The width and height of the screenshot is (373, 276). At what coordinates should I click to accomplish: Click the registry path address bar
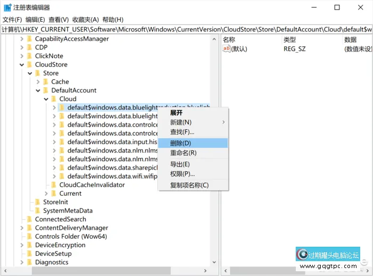pyautogui.click(x=186, y=30)
